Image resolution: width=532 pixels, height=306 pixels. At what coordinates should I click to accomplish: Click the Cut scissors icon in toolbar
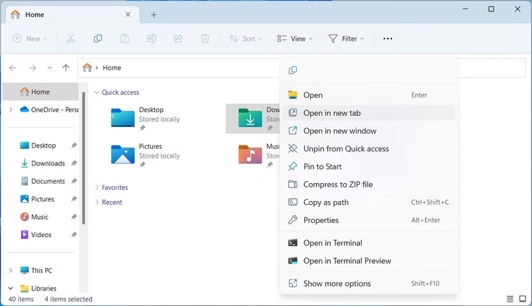tap(71, 39)
